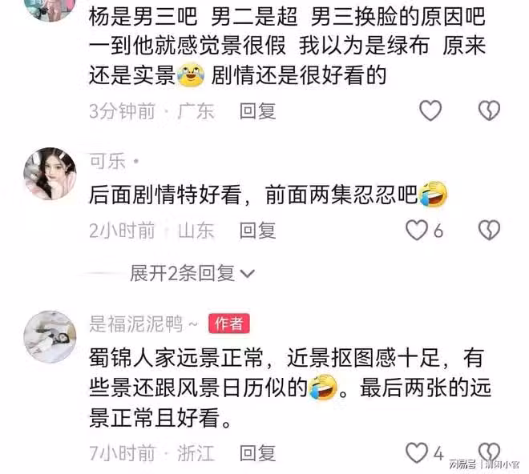Tap the red 作者 author badge

pyautogui.click(x=229, y=323)
